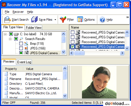The image size is (131, 106).
Task: Click file list scroll down arrow
Action: coord(127,48)
